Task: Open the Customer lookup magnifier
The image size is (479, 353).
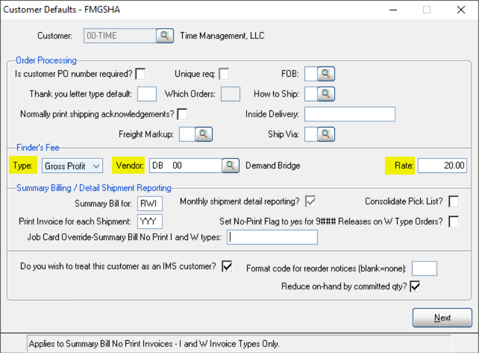Action: [x=165, y=36]
